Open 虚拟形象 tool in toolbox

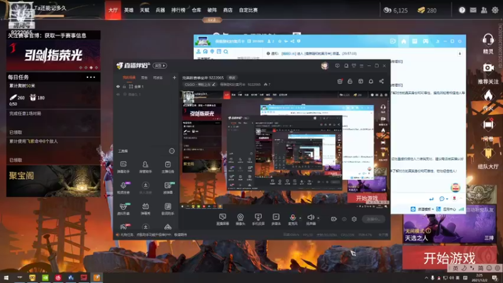(123, 209)
